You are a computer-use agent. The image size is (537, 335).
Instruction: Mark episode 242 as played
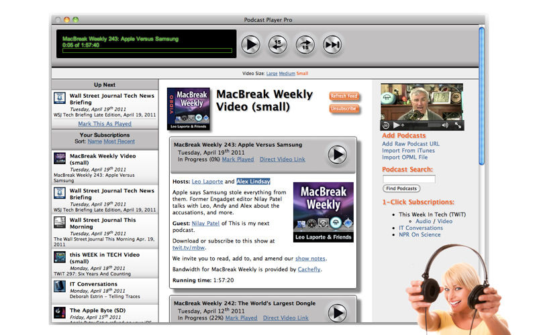[241, 318]
